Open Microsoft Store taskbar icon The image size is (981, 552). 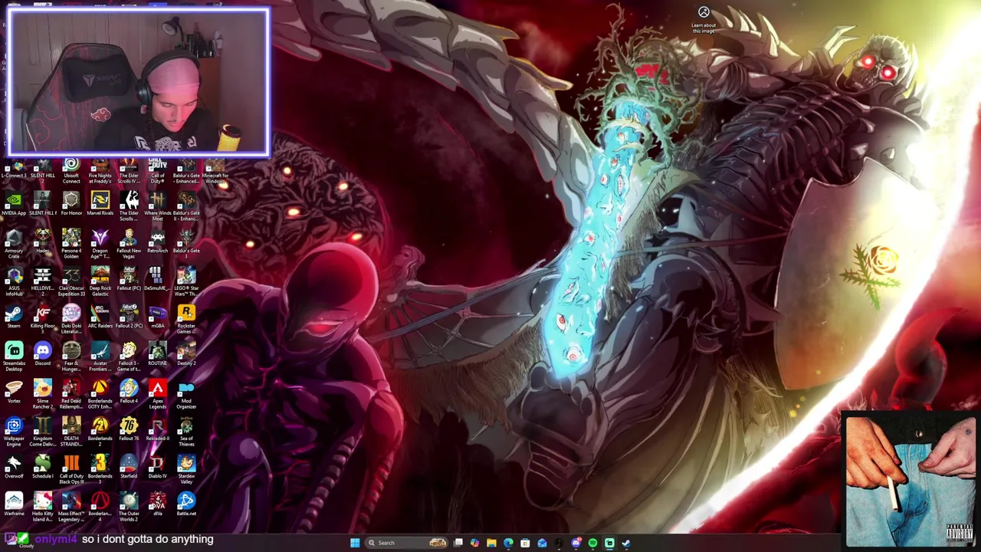[525, 543]
